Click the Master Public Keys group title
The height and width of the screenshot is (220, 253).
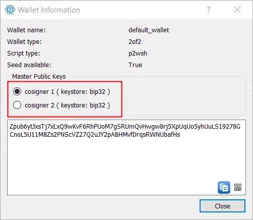click(x=39, y=77)
